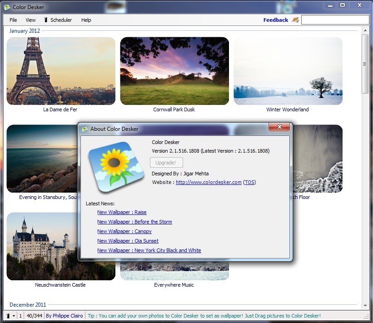Screen dimensions: 373x323
Task: Open the New Wallpaper : Raise link
Action: pyautogui.click(x=122, y=212)
